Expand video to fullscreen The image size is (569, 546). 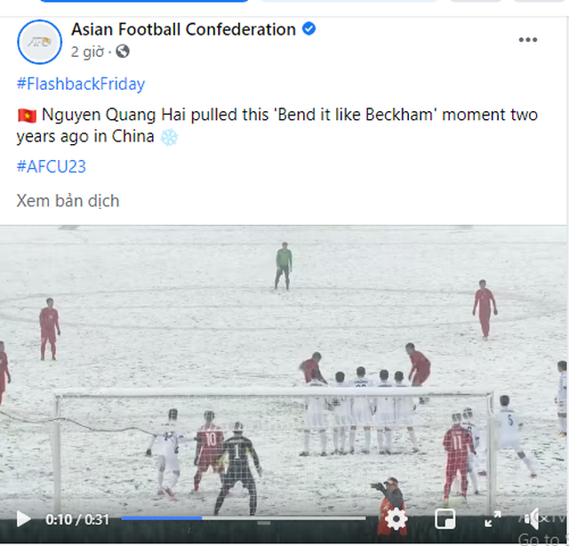[x=493, y=519]
